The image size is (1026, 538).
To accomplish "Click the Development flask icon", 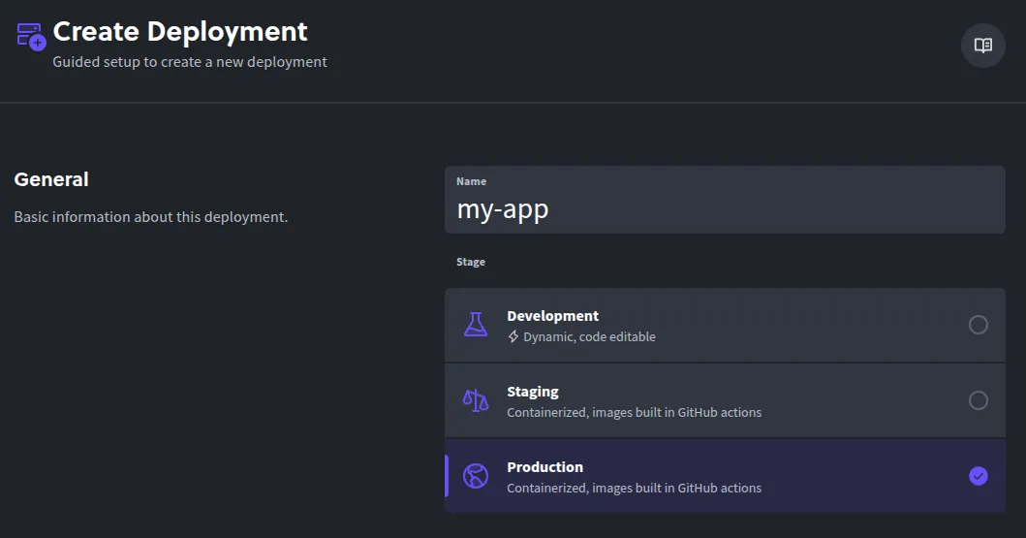I will tap(475, 325).
